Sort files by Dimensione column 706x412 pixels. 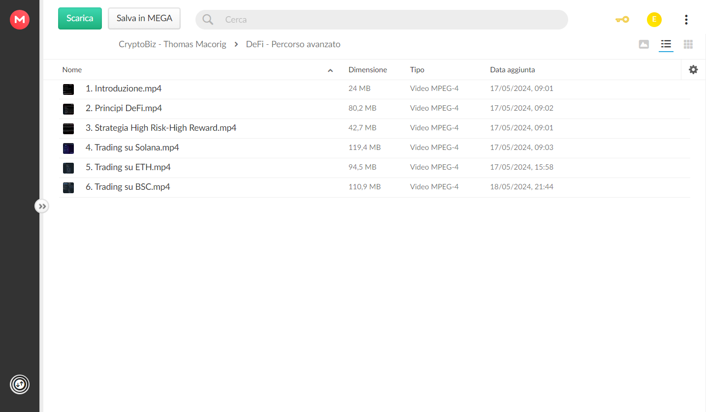[x=368, y=70]
